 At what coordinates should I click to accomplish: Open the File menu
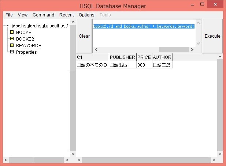point(9,15)
